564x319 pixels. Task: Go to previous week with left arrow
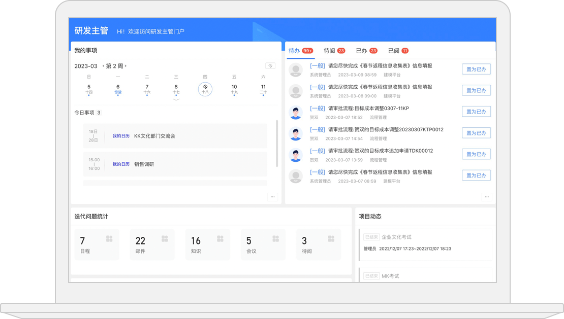pos(103,66)
